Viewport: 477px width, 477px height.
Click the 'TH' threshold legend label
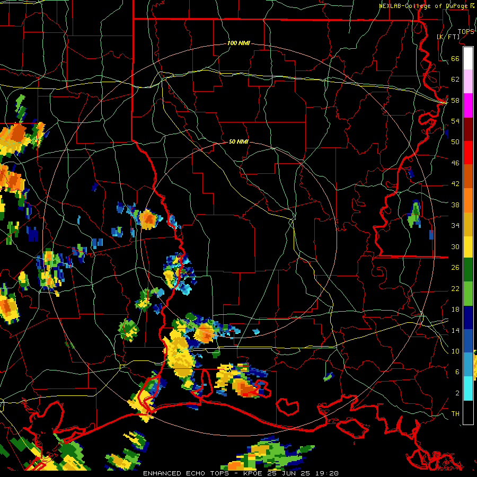tap(455, 414)
